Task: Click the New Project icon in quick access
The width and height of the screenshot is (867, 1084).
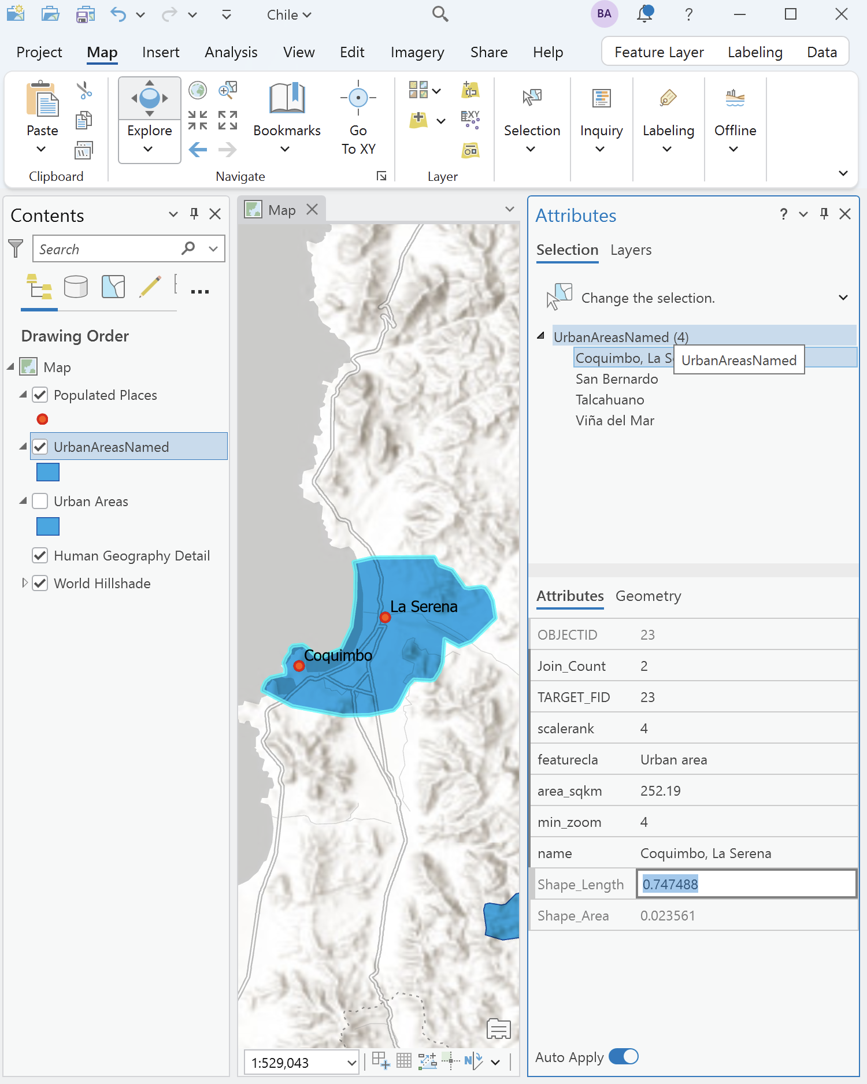Action: 16,13
